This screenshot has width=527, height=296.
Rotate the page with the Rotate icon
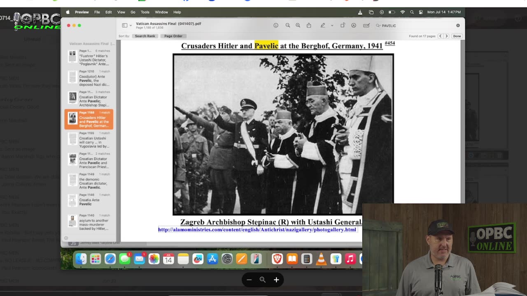343,25
